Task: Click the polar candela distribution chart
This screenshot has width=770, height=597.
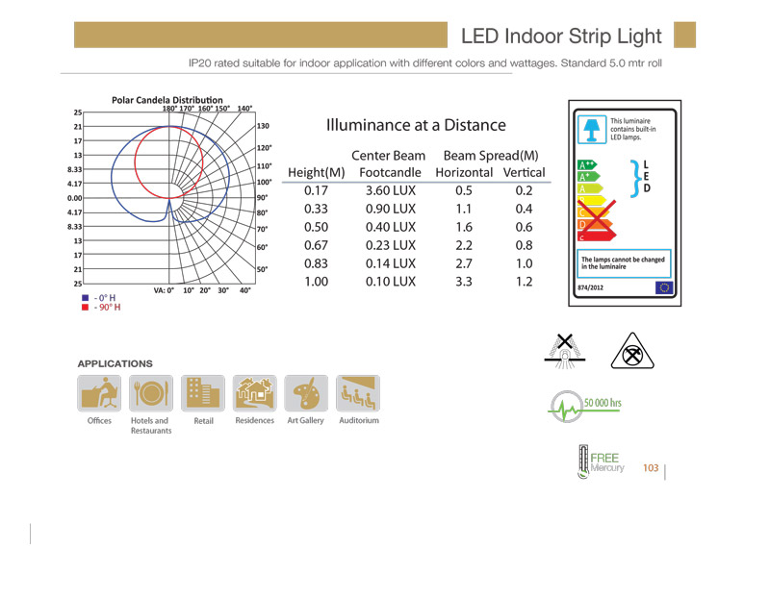Action: pos(169,198)
